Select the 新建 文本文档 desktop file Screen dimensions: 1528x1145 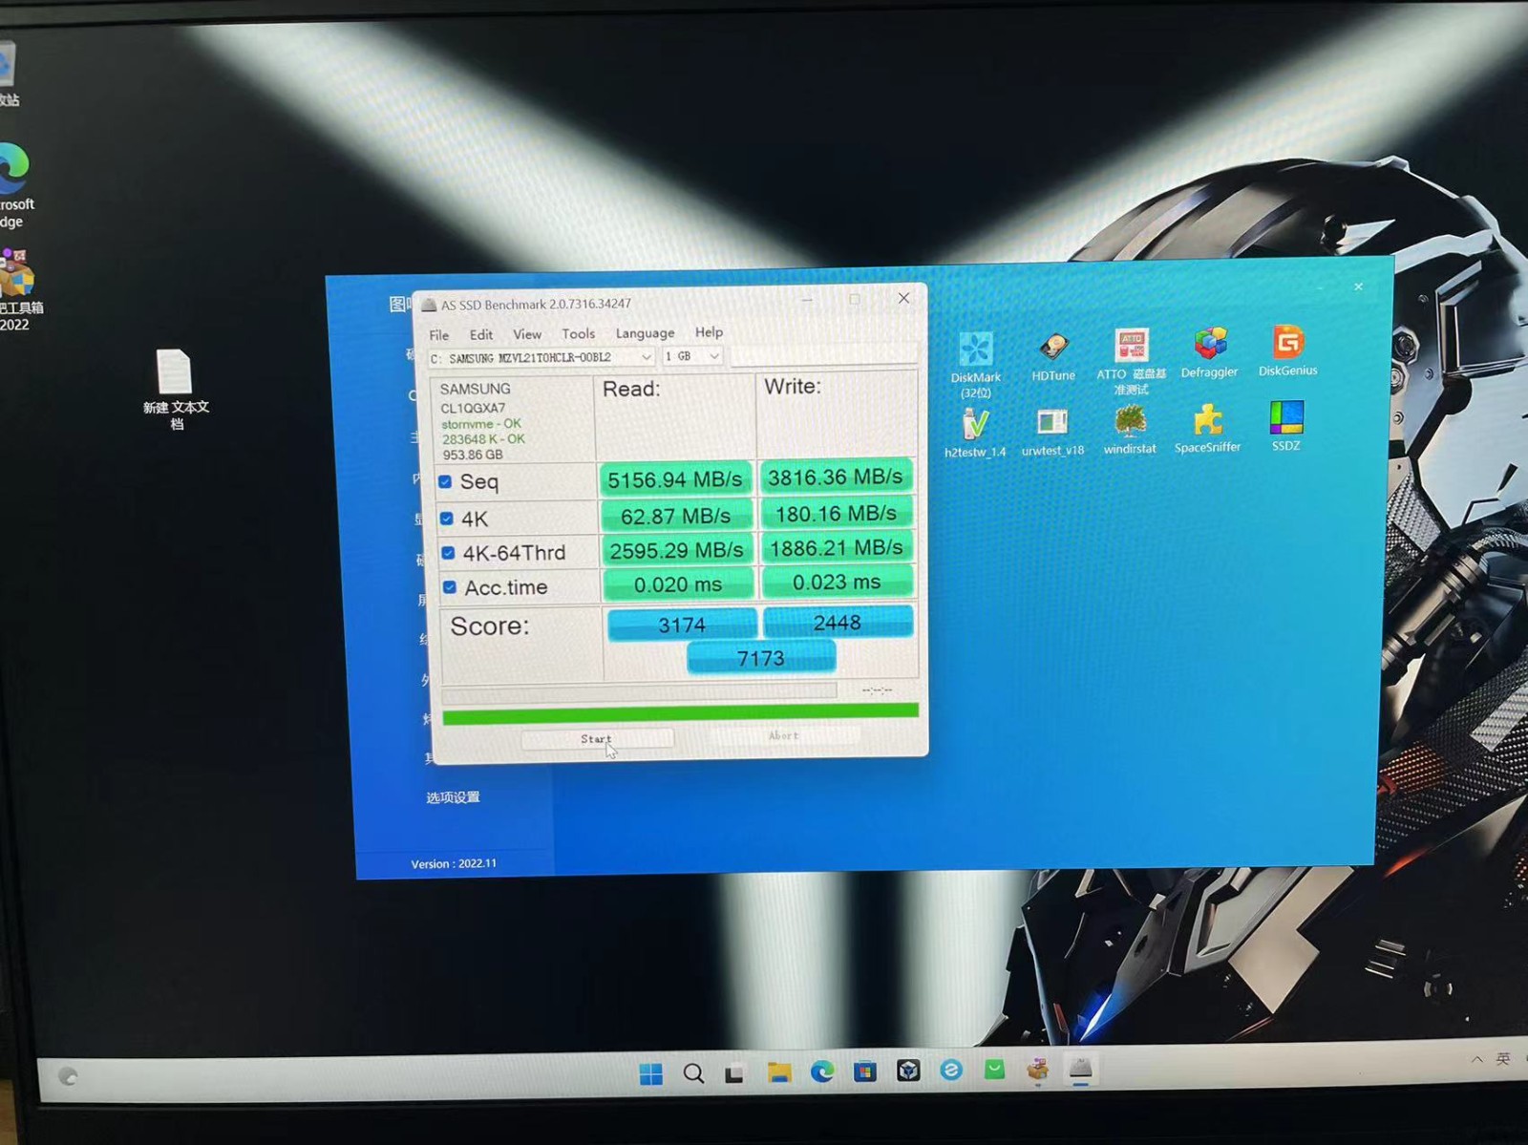(x=176, y=390)
